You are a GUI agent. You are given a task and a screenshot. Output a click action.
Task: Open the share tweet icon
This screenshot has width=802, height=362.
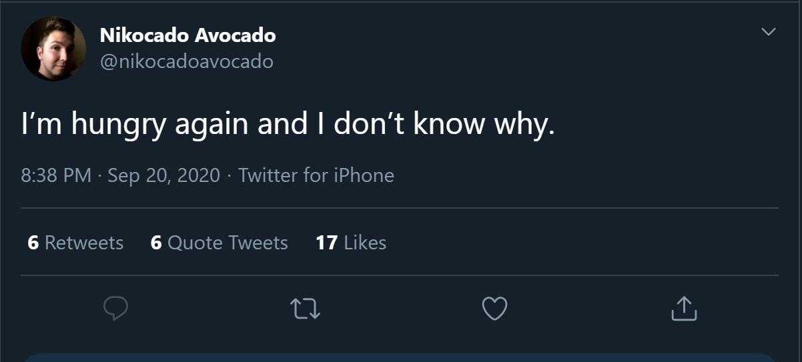click(x=683, y=308)
